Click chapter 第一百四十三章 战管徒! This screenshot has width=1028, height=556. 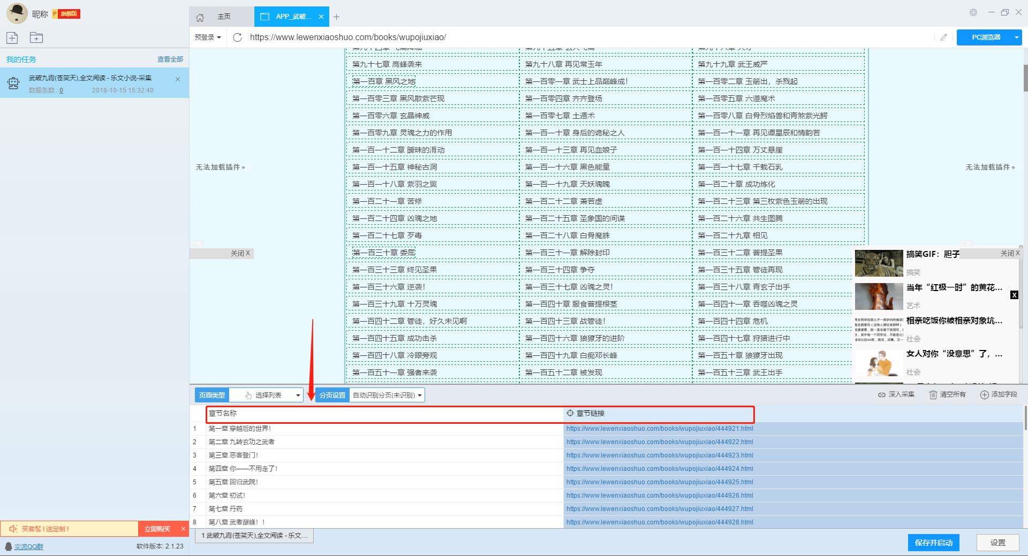(x=565, y=321)
